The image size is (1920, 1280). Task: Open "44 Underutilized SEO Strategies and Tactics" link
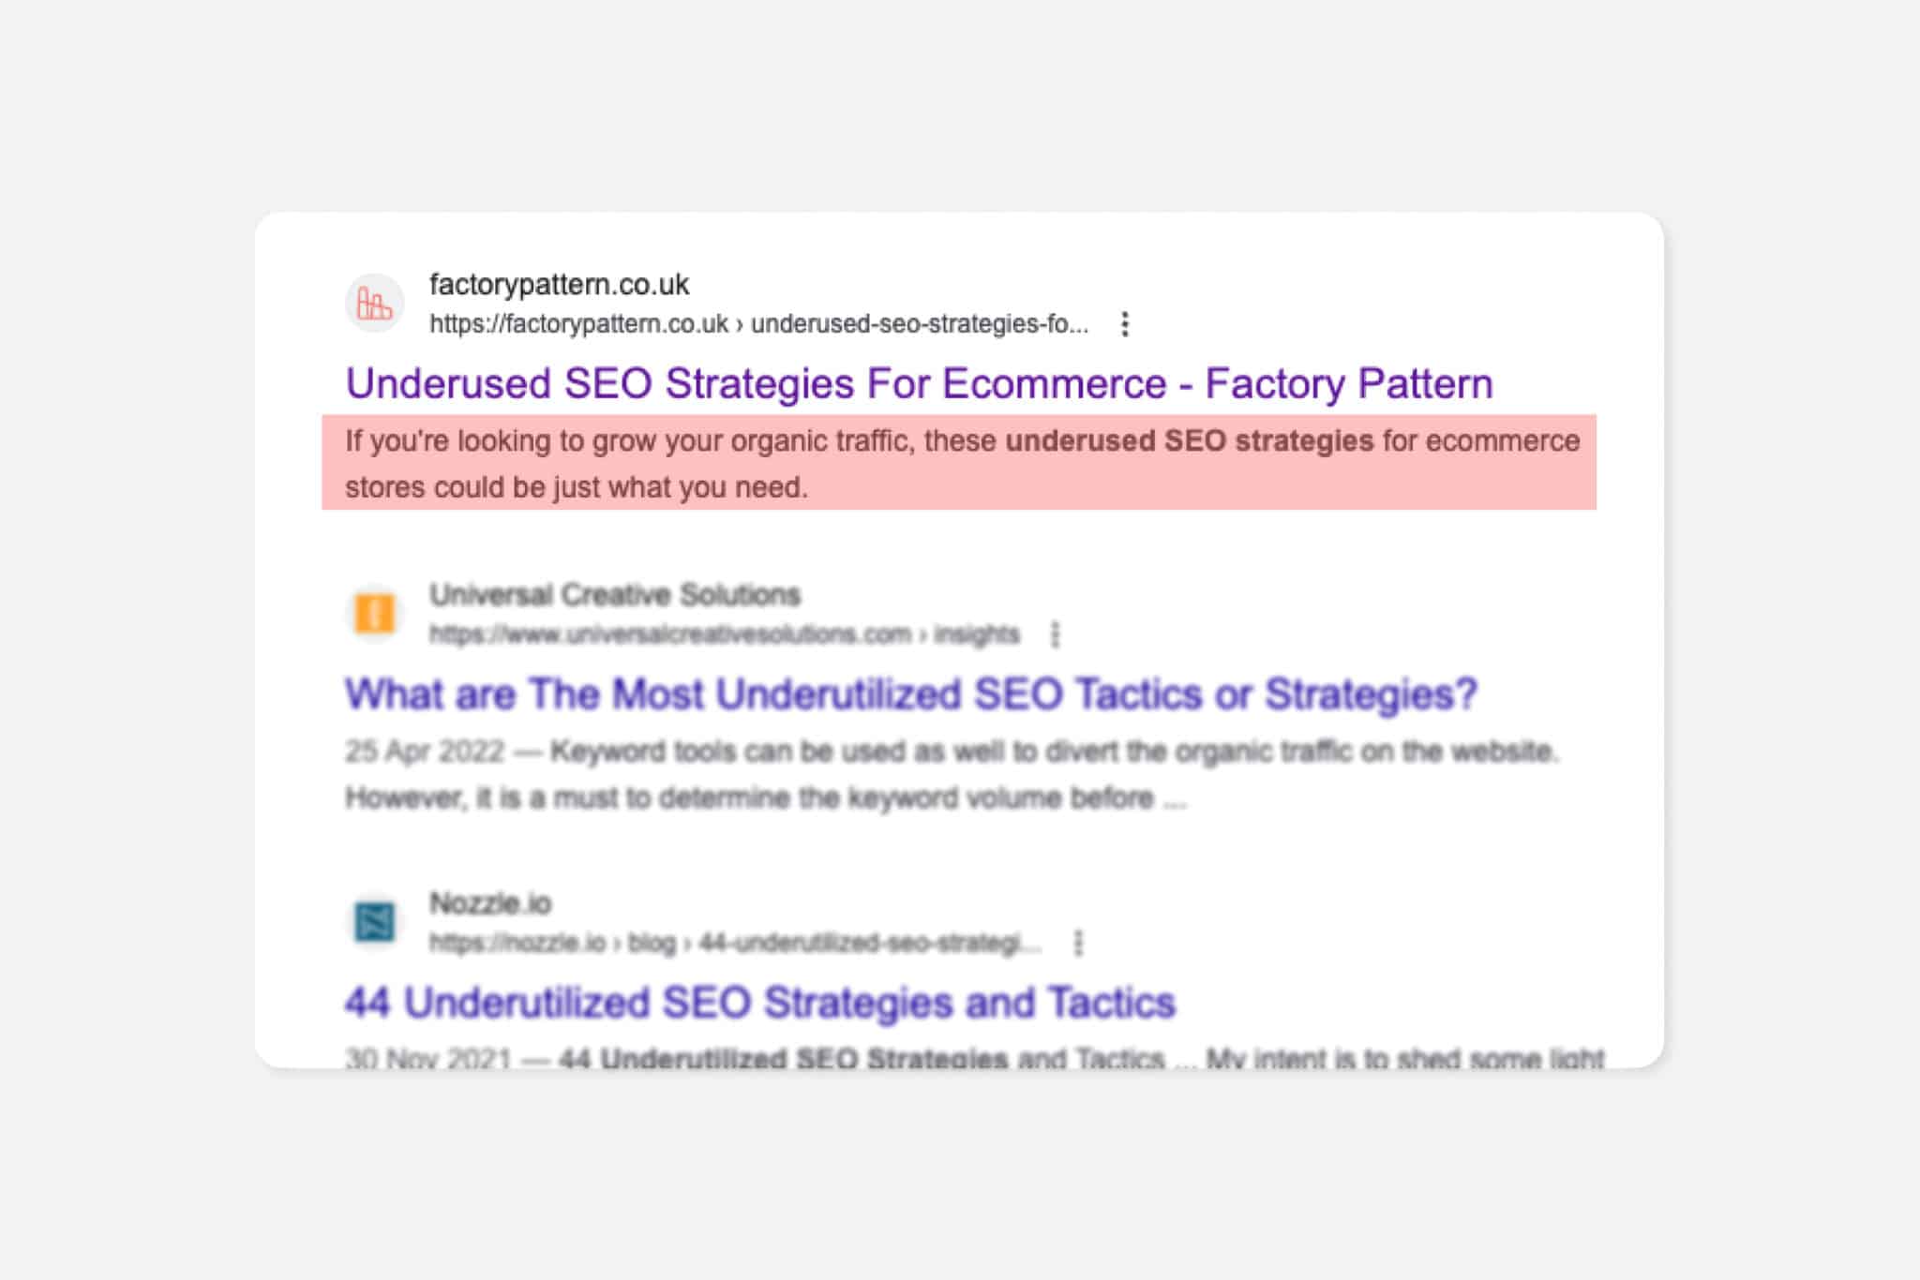coord(759,1003)
